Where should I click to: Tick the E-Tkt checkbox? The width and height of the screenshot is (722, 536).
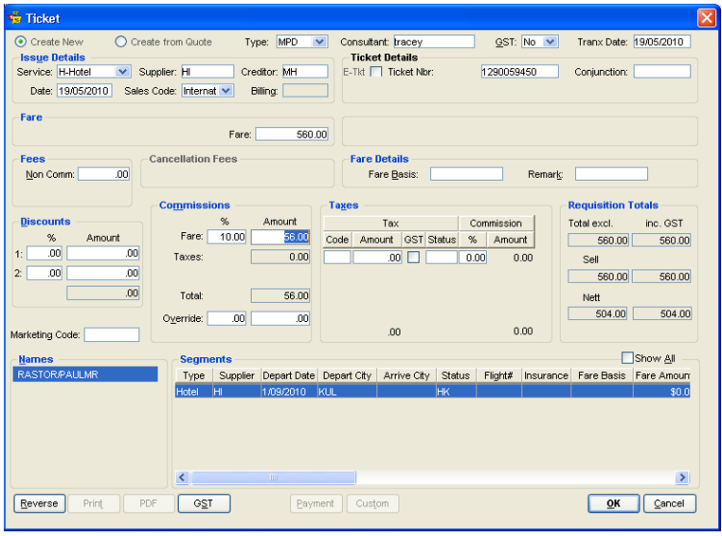(x=376, y=72)
